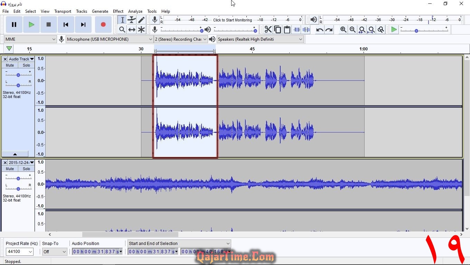Click the first track's gain slider
Screen dimensions: 470x265
(18, 75)
